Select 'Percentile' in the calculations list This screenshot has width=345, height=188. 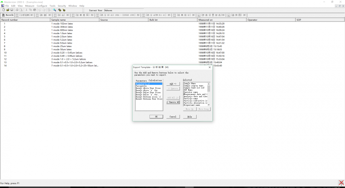(x=141, y=86)
